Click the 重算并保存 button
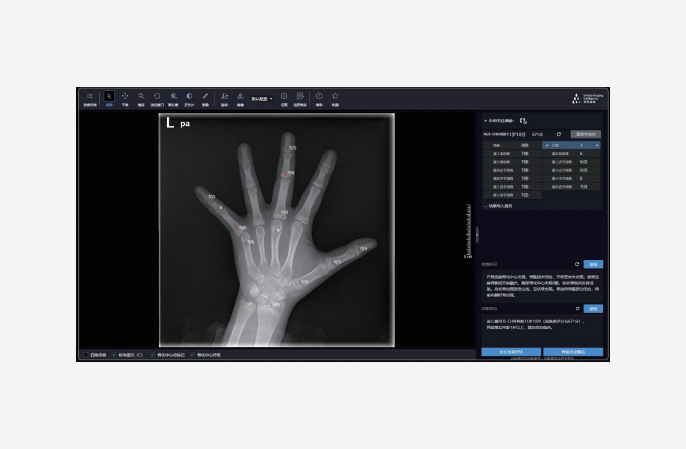This screenshot has width=686, height=449. pyautogui.click(x=585, y=134)
